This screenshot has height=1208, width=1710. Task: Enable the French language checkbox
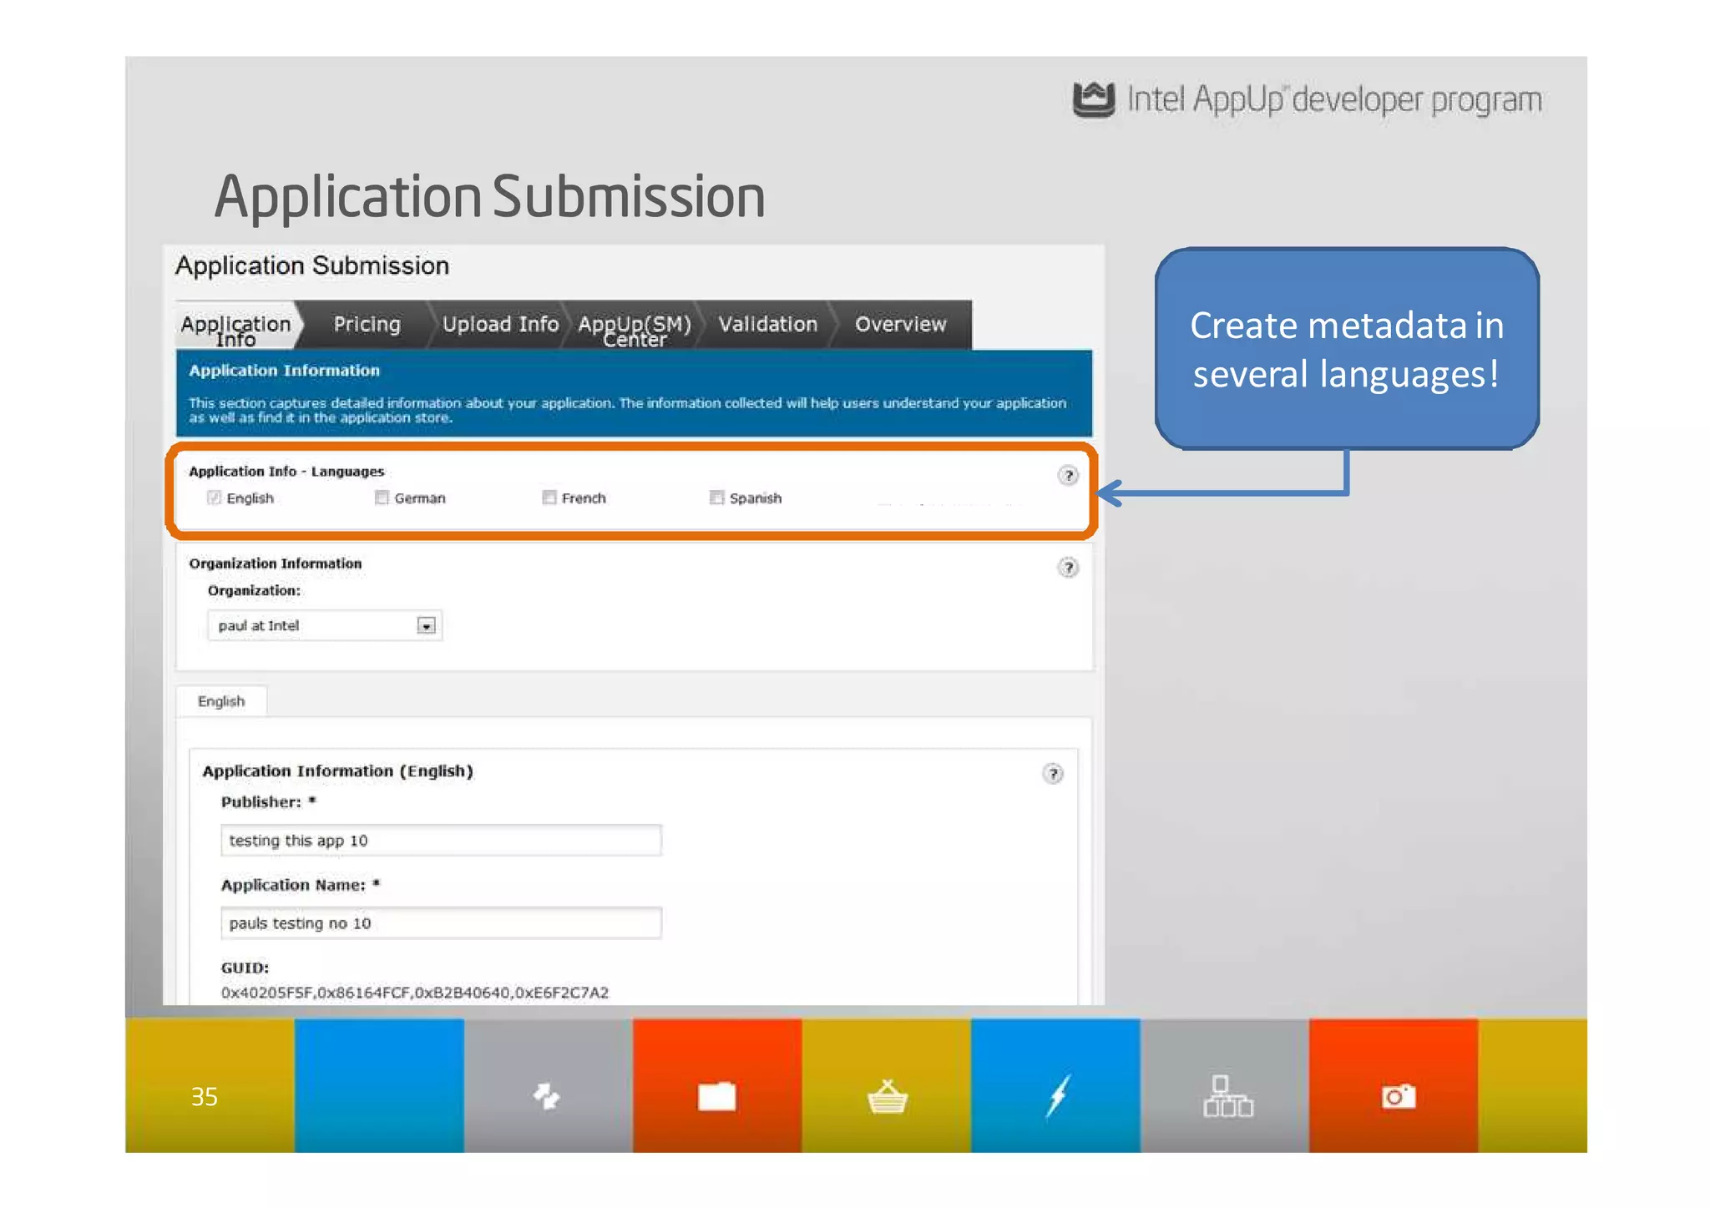[x=549, y=498]
